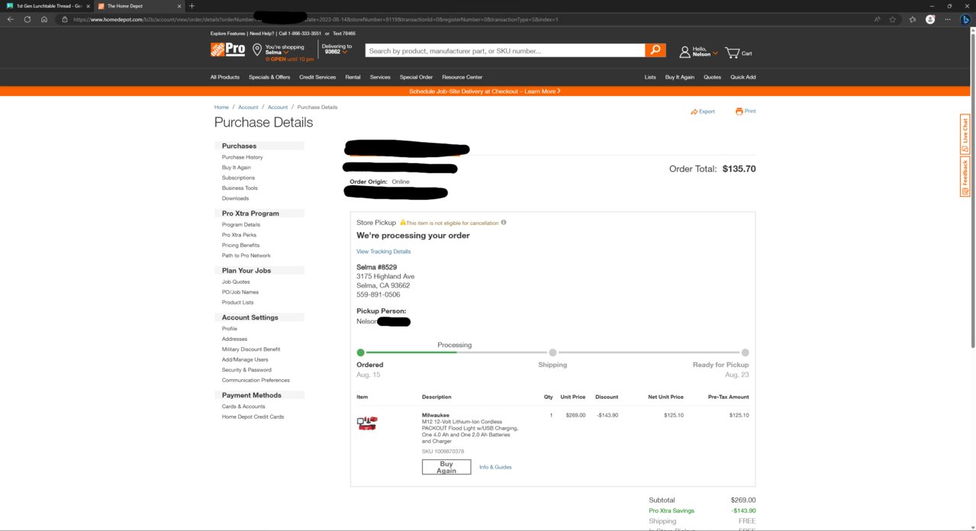
Task: Open View Tracking Details link
Action: pos(383,252)
